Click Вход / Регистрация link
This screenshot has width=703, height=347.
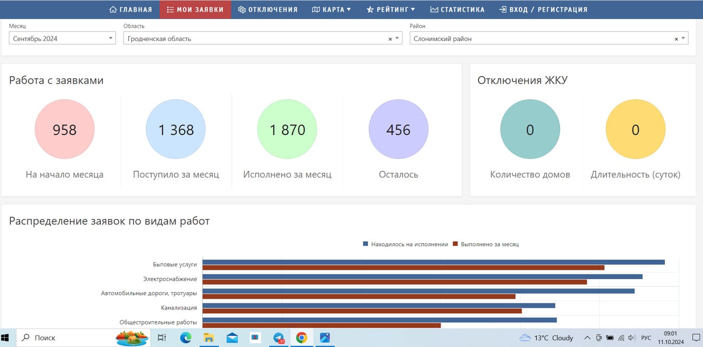tap(543, 9)
